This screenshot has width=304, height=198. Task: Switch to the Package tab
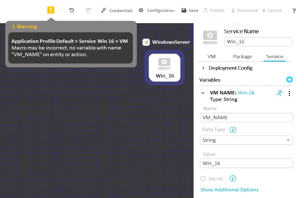[x=242, y=57]
